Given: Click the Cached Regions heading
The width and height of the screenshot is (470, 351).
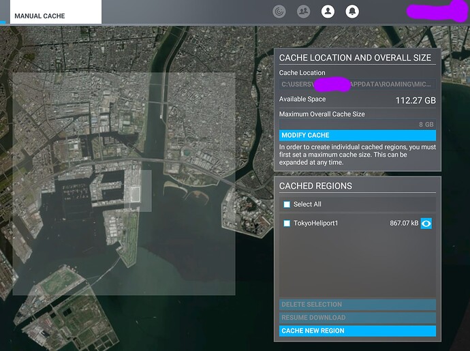Looking at the screenshot, I should click(315, 186).
